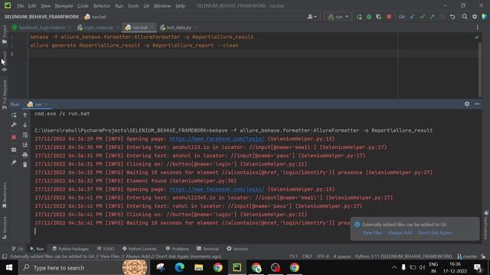Open Search Everywhere magnifier icon

tap(465, 17)
